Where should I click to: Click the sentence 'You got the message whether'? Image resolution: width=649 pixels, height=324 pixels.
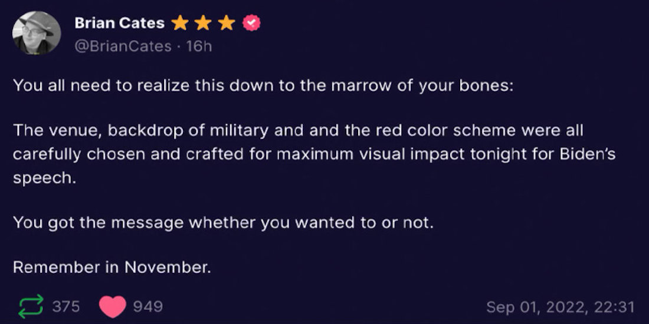pos(224,223)
